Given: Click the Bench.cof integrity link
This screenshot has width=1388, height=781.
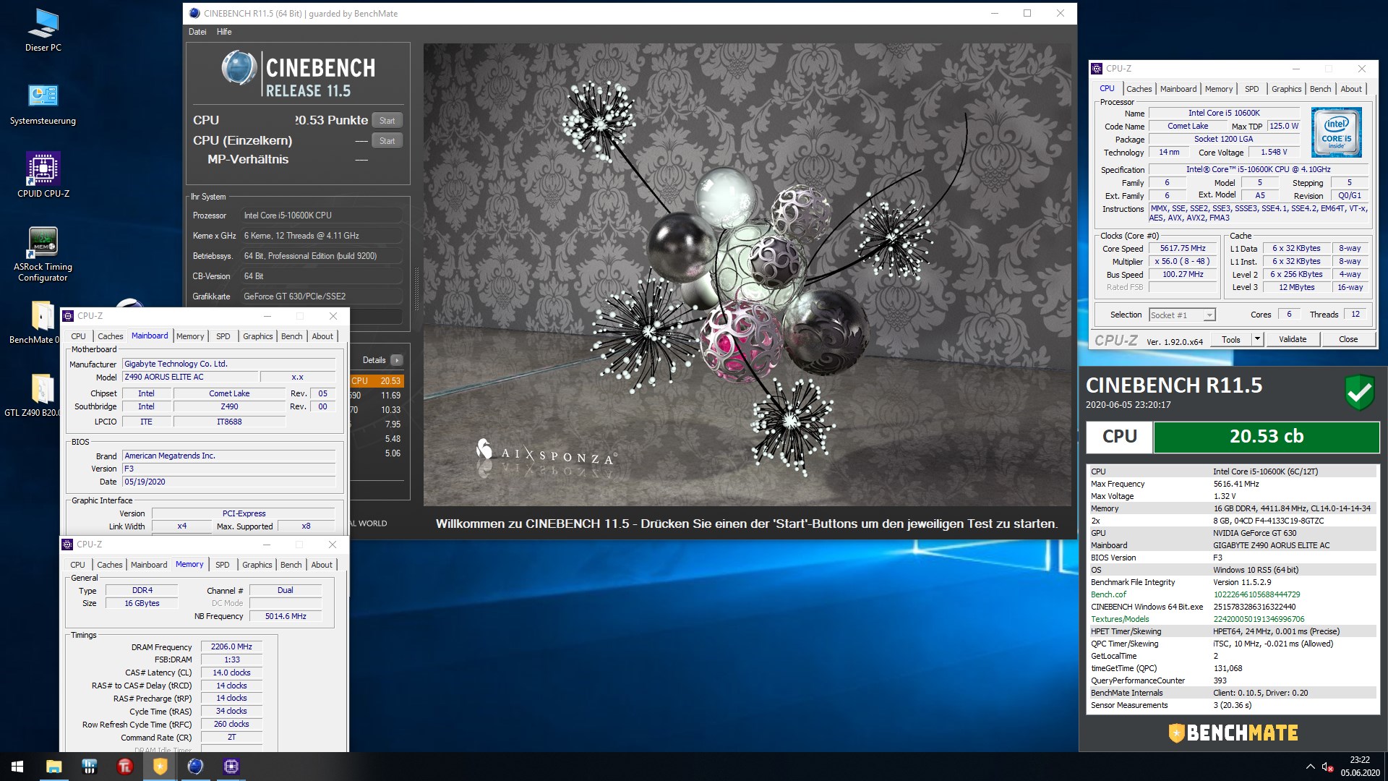Looking at the screenshot, I should pyautogui.click(x=1108, y=594).
